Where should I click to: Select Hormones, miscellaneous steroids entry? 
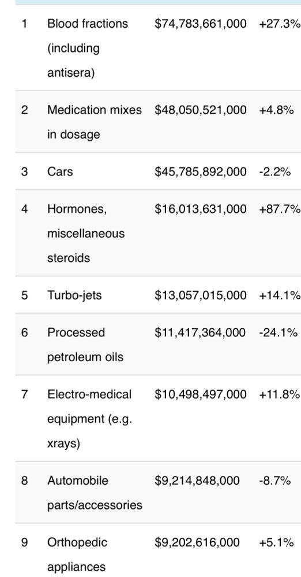pyautogui.click(x=86, y=233)
